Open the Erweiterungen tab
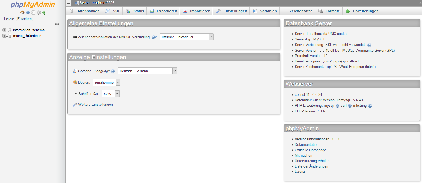Screen dimensions: 422x183 pyautogui.click(x=362, y=11)
